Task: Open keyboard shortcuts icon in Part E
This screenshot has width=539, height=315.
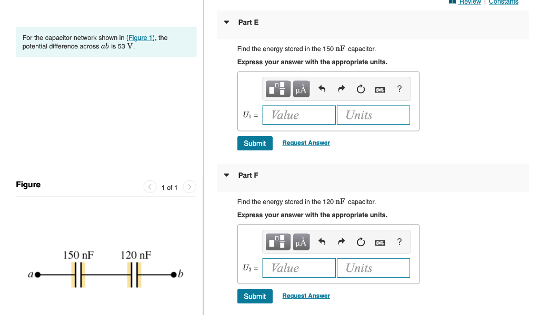Action: (380, 89)
